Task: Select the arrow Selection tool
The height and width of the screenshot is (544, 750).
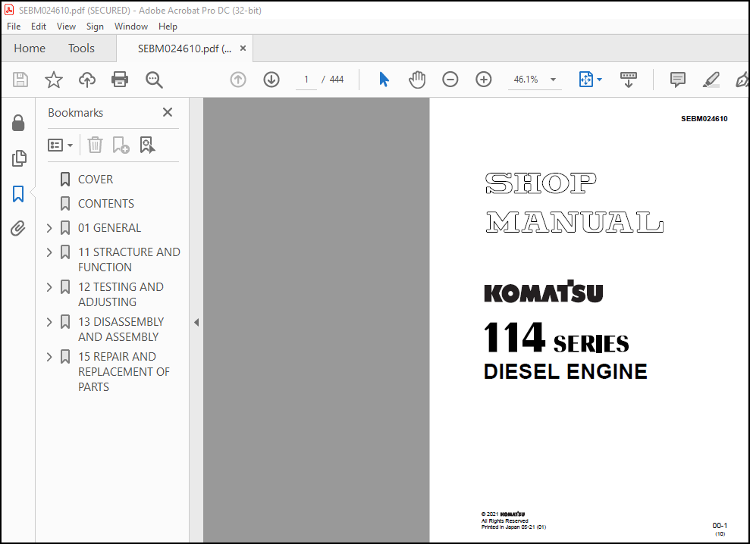Action: pos(384,80)
